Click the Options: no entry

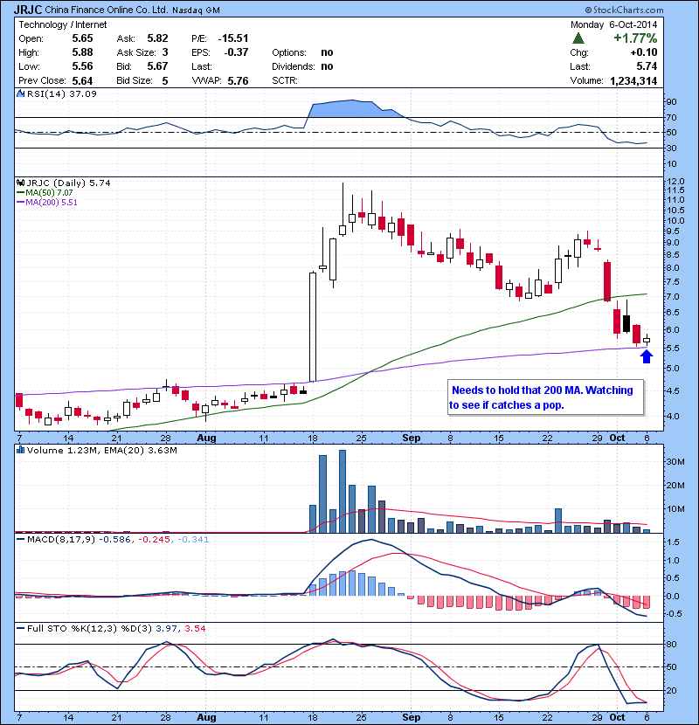[302, 52]
